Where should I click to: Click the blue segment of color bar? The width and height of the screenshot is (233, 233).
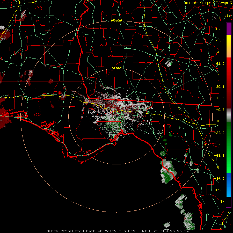[x=229, y=185]
